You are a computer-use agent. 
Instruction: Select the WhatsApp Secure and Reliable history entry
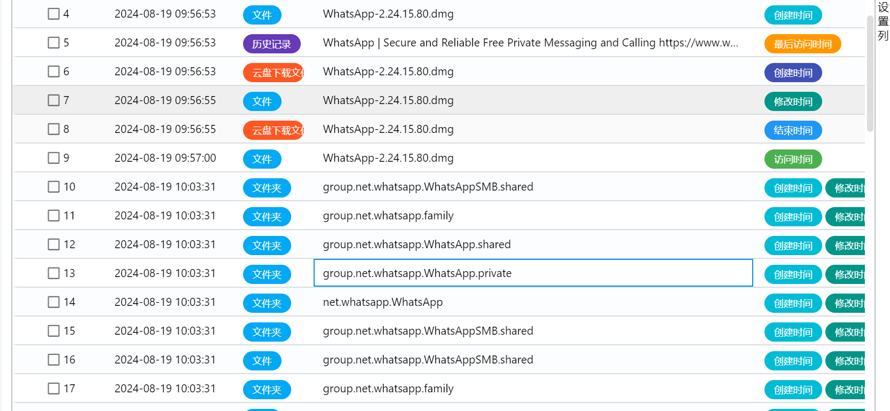click(x=530, y=43)
